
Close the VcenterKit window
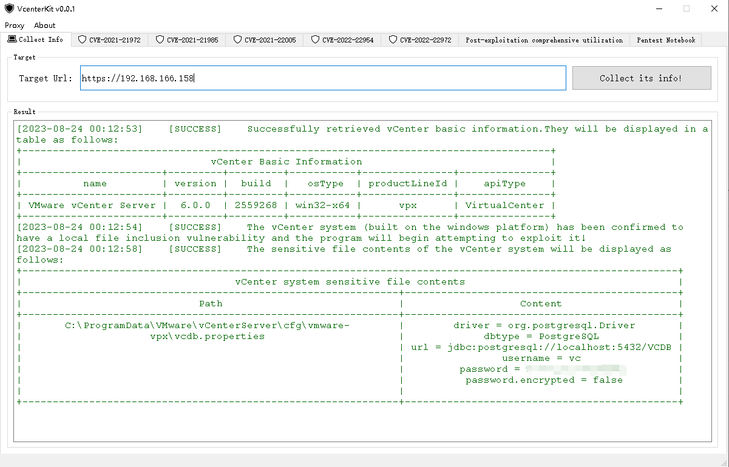point(714,9)
